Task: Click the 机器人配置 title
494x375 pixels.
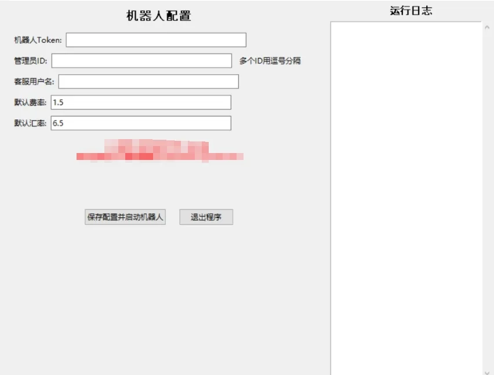Action: [158, 16]
